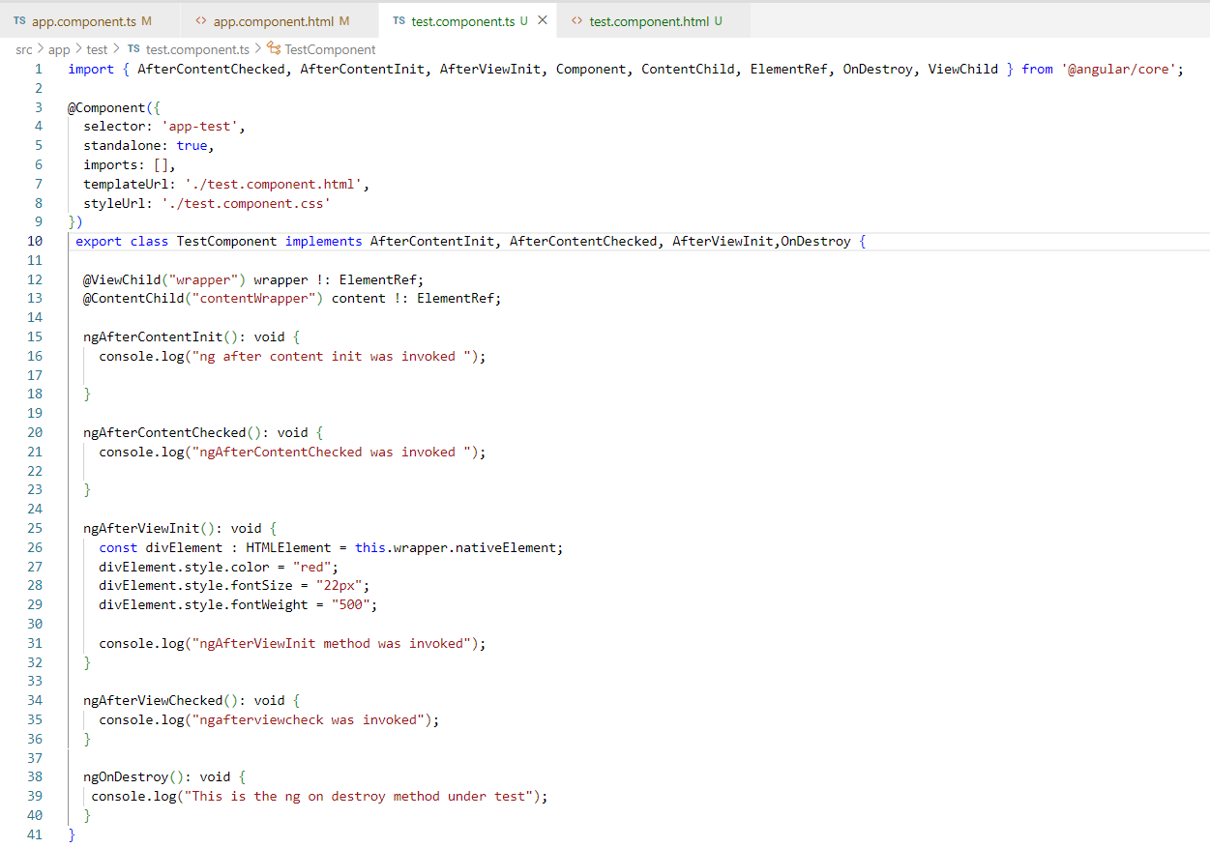
Task: Switch to the test.component.html tab
Action: [x=648, y=20]
